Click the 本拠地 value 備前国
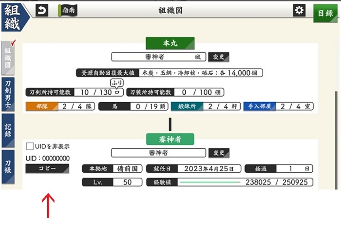The height and width of the screenshot is (225, 341). pyautogui.click(x=128, y=169)
